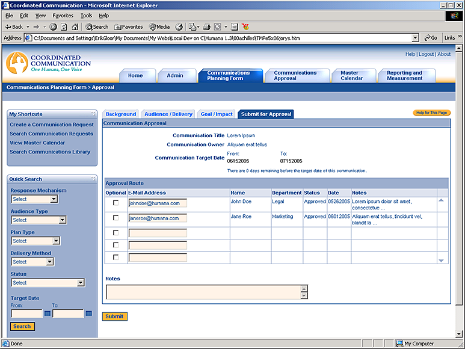Image resolution: width=465 pixels, height=349 pixels.
Task: Click the page scrollbar up arrow
Action: [459, 48]
